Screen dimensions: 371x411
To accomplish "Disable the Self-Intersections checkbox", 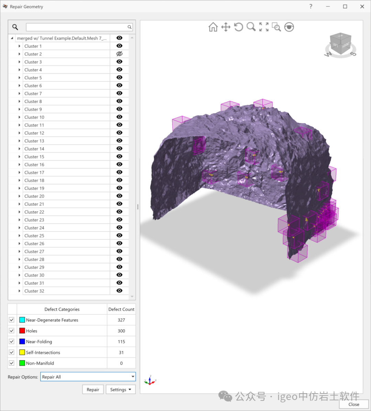I will click(12, 352).
